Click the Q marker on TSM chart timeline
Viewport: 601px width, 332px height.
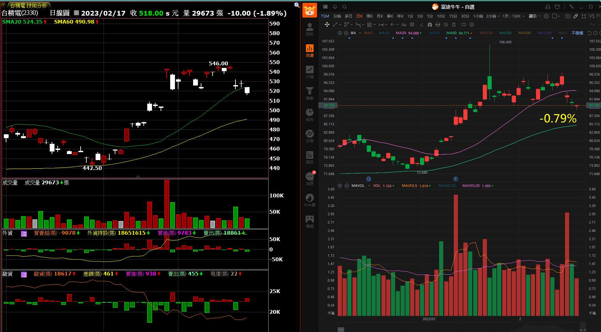tap(369, 179)
